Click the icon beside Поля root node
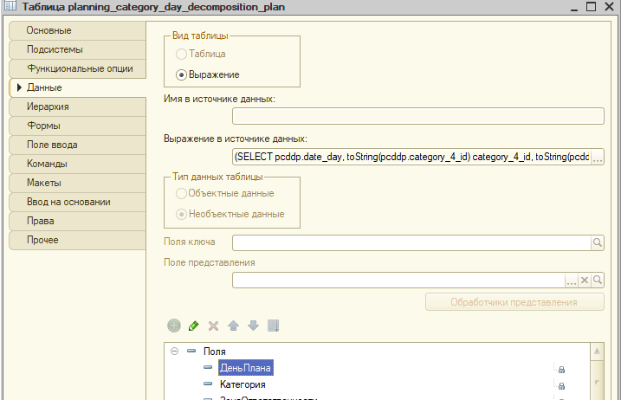Screen dimensions: 621x400 pos(191,351)
